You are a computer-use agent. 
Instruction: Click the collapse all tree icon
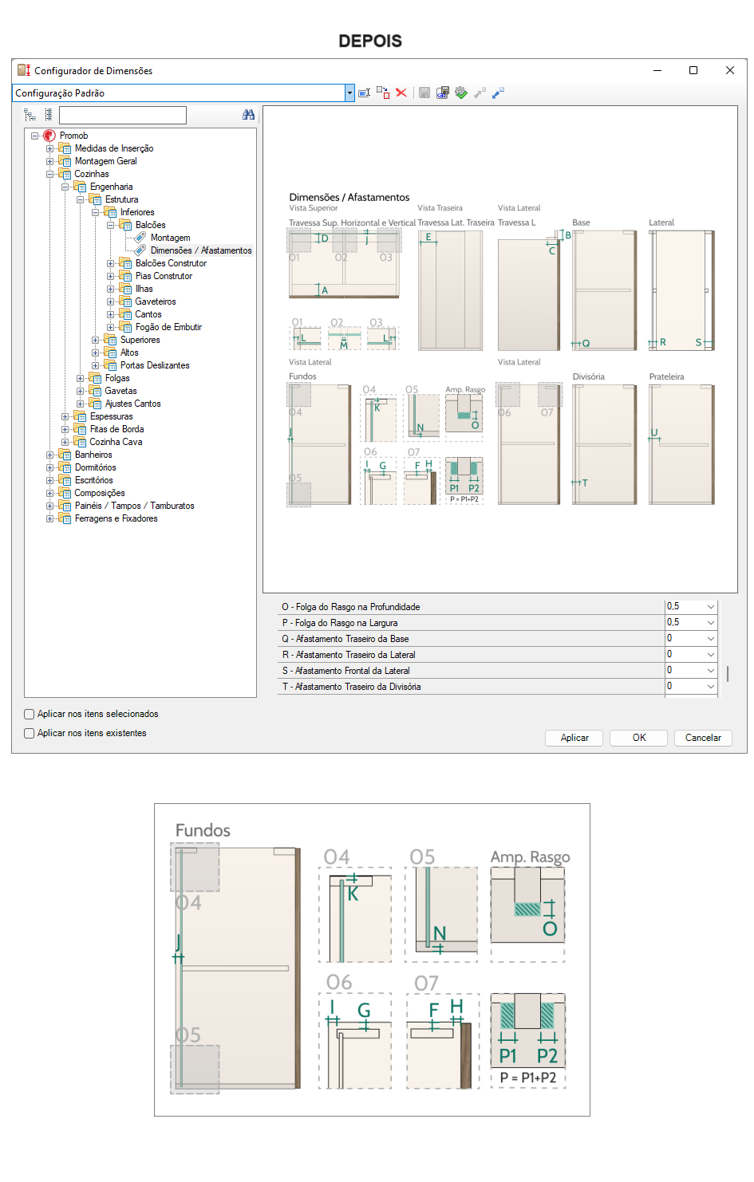48,115
